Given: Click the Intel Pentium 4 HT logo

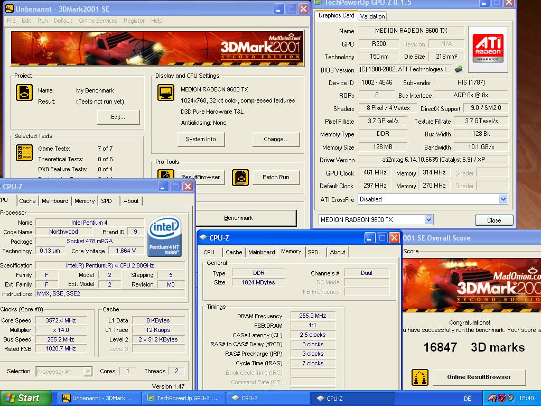Looking at the screenshot, I should click(165, 236).
